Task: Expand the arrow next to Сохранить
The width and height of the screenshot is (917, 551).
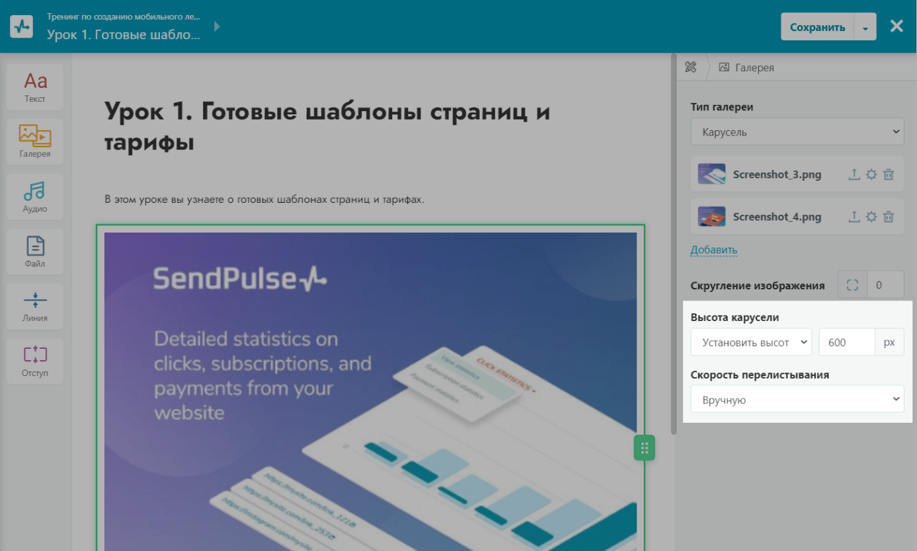Action: pyautogui.click(x=865, y=28)
